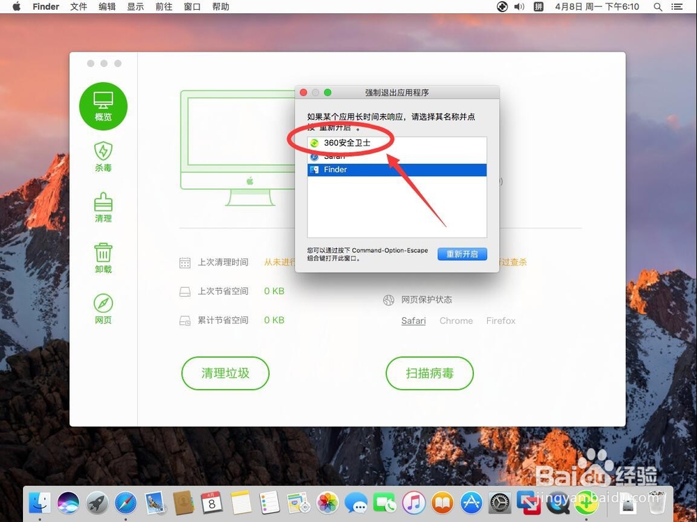Click the 上次节省空间 0 KB value
This screenshot has height=522, width=697.
coord(274,291)
